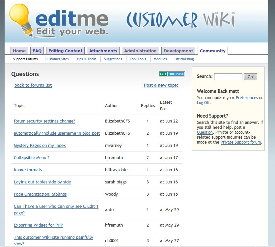Screen dimensions: 275x247
Task: Open the Home tab
Action: pos(19,51)
